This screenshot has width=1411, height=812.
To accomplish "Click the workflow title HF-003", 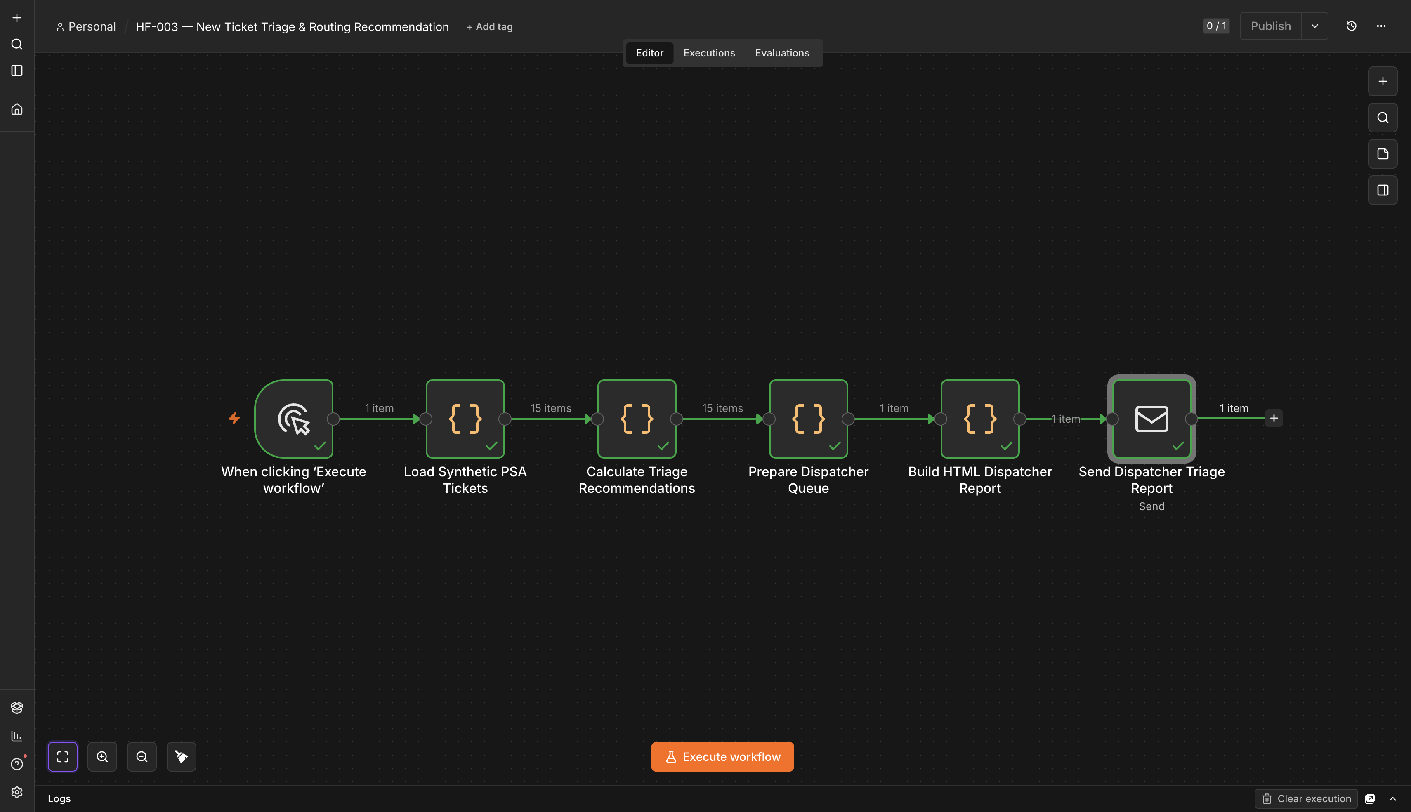I will [293, 27].
